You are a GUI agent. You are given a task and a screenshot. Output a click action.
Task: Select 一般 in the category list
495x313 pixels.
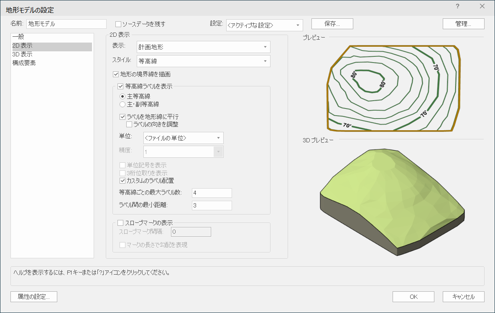(18, 37)
